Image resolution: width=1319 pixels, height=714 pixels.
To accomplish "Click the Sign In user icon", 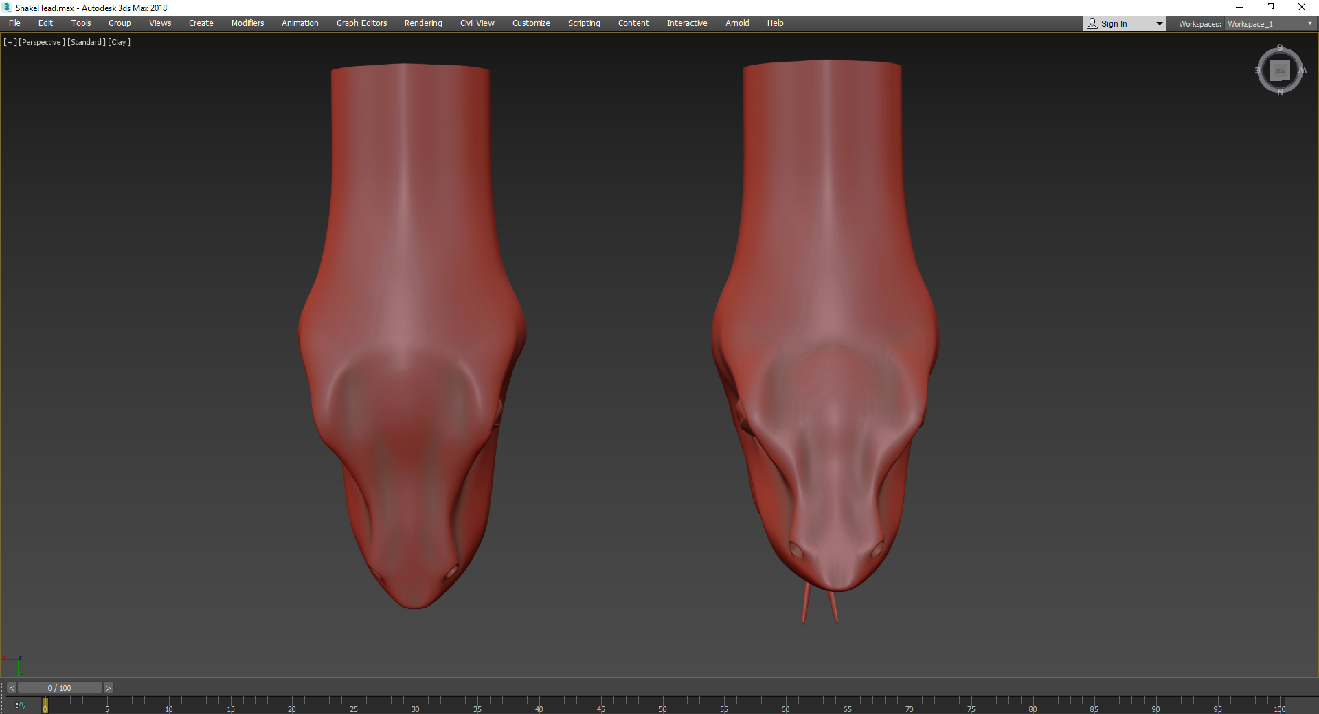I will pos(1092,23).
